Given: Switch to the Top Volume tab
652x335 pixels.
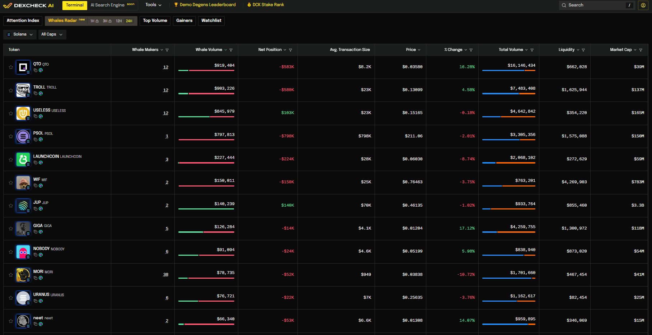Looking at the screenshot, I should coord(155,20).
